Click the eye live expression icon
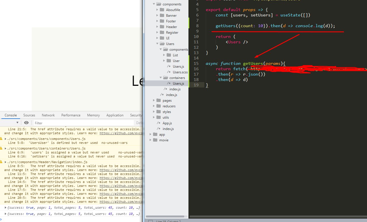The width and height of the screenshot is (367, 222). tap(26, 123)
